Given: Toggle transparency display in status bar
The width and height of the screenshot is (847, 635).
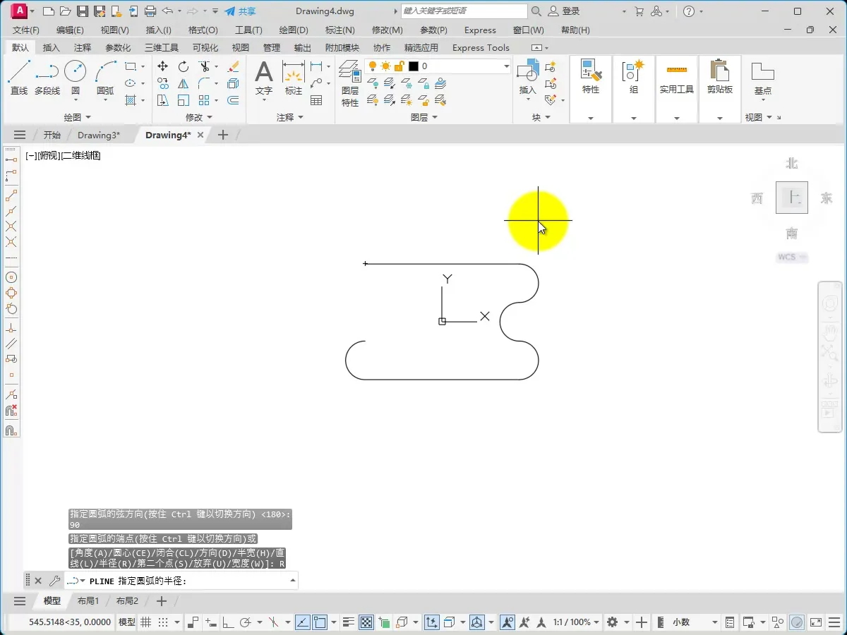Looking at the screenshot, I should point(366,622).
